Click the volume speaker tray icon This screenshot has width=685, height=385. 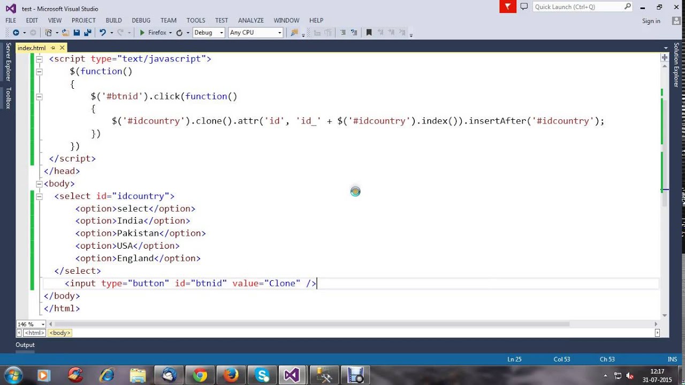pyautogui.click(x=630, y=375)
